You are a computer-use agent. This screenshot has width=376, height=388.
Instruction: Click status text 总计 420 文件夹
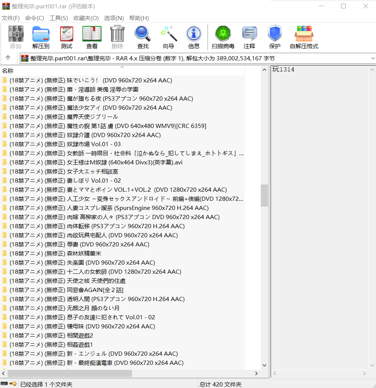[x=221, y=384]
